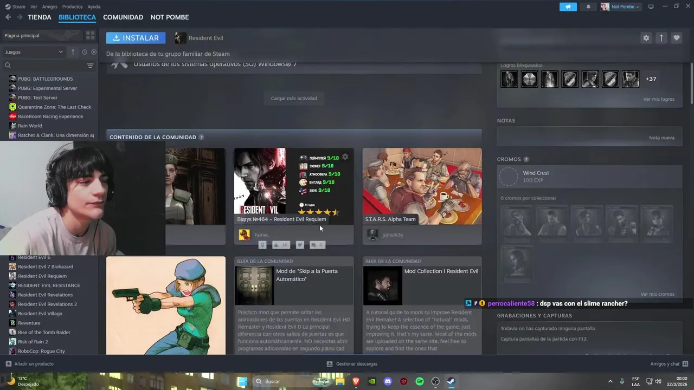Screen dimensions: 694x390
Task: Filter library by ready-to-play icon
Action: coord(94,52)
